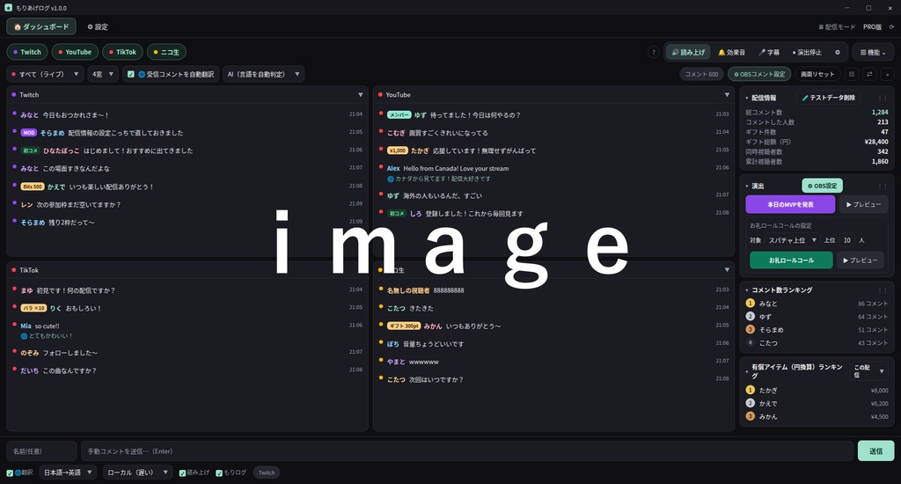The width and height of the screenshot is (901, 484).
Task: Switch to the 設定 tab
Action: (x=98, y=27)
